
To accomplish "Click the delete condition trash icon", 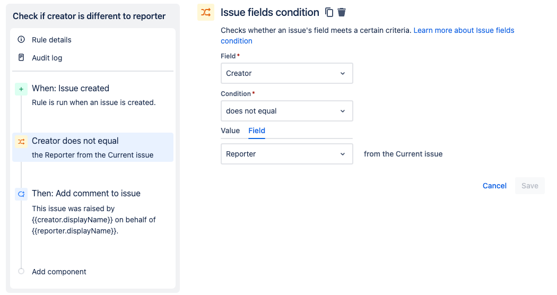I will point(342,12).
